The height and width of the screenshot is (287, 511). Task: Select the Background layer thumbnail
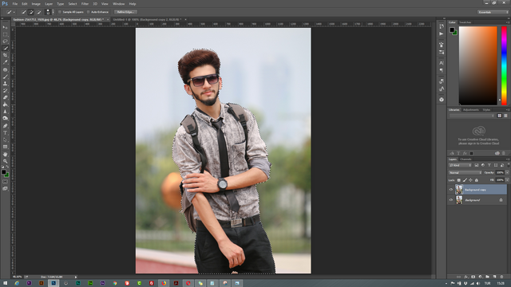click(459, 200)
